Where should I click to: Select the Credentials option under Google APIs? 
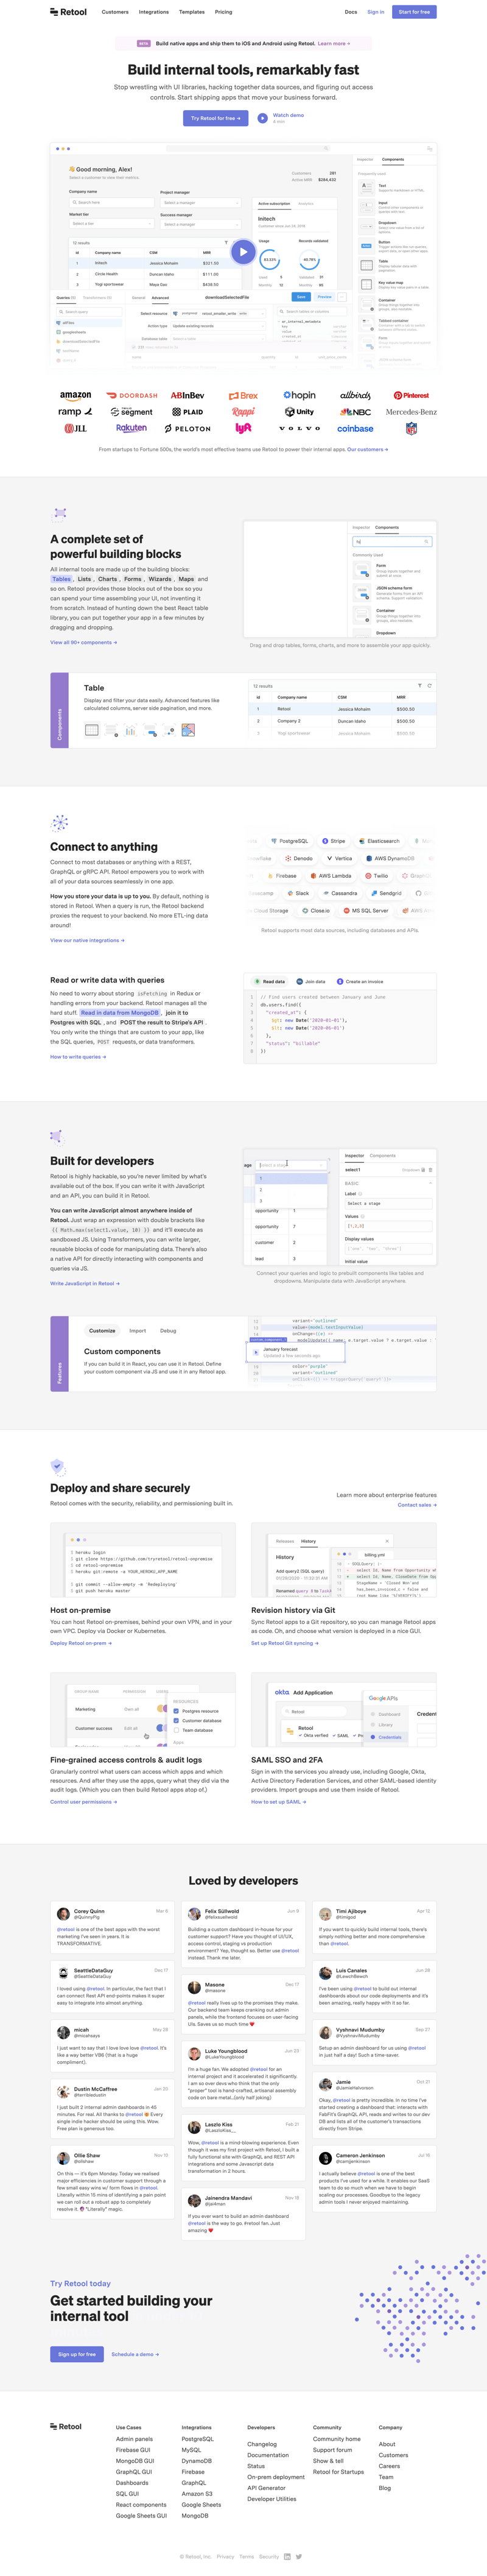click(x=386, y=1736)
